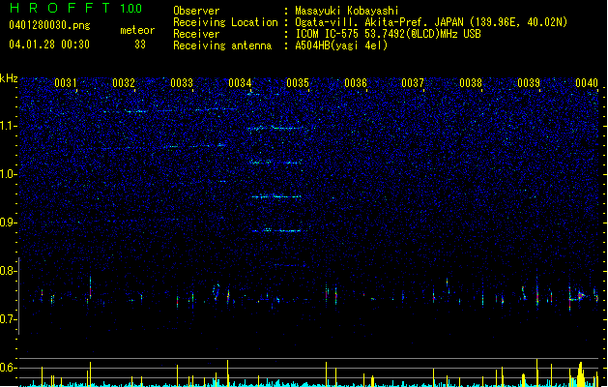Click the 0035 time marker
The height and width of the screenshot is (387, 608).
(298, 82)
